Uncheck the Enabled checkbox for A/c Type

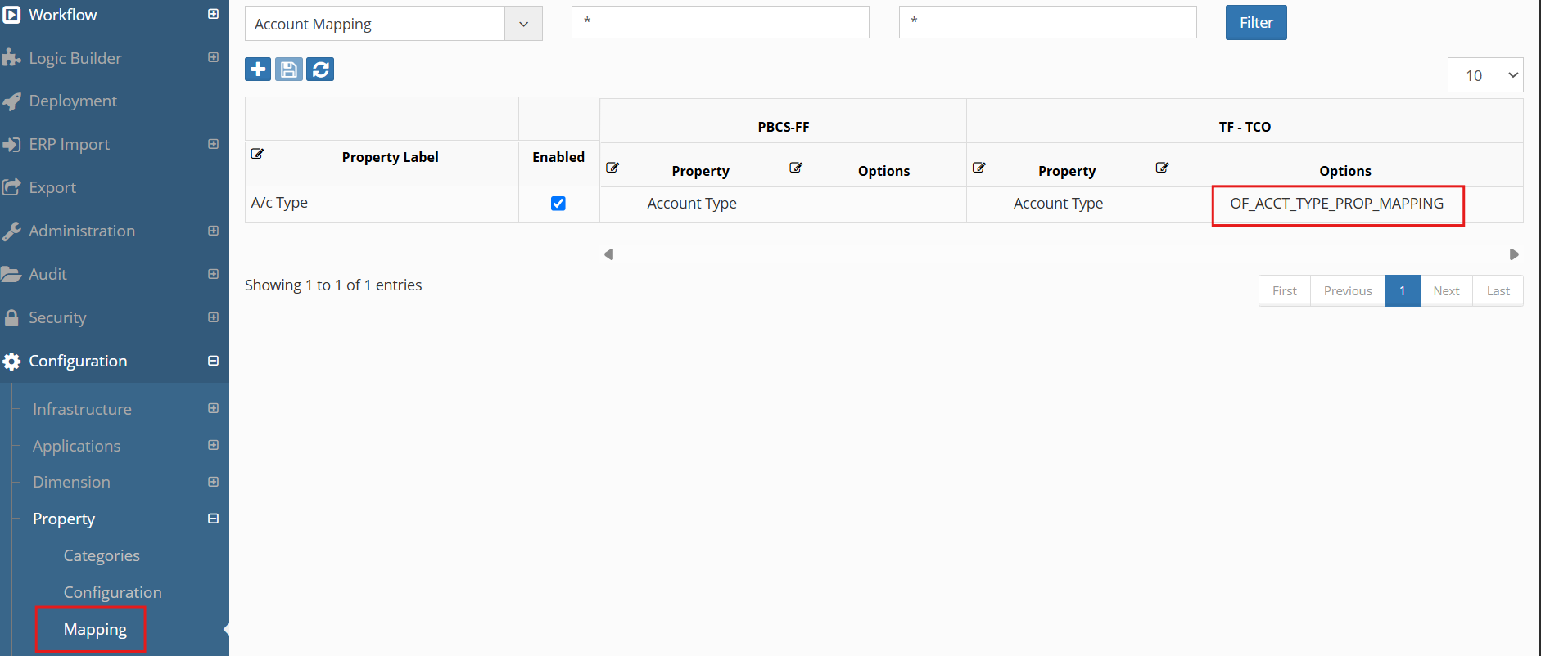558,204
